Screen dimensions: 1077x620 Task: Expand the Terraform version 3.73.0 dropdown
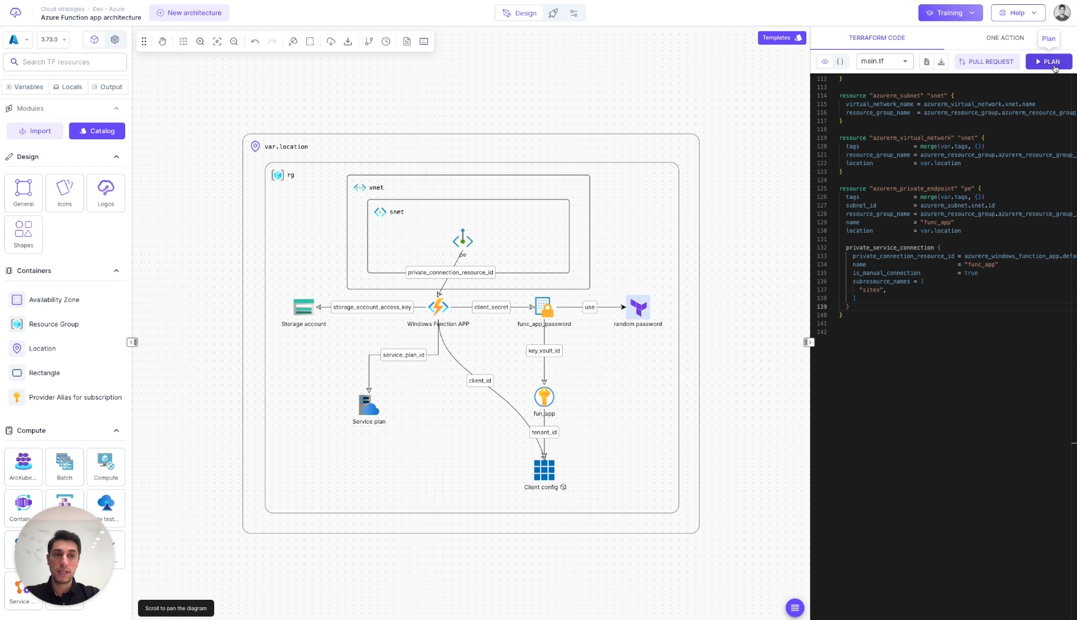coord(53,39)
